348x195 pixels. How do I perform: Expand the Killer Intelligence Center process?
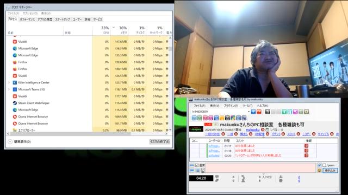point(9,83)
